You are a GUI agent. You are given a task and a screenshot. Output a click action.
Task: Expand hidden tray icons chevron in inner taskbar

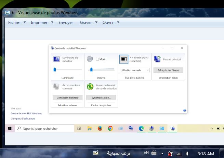(212, 129)
